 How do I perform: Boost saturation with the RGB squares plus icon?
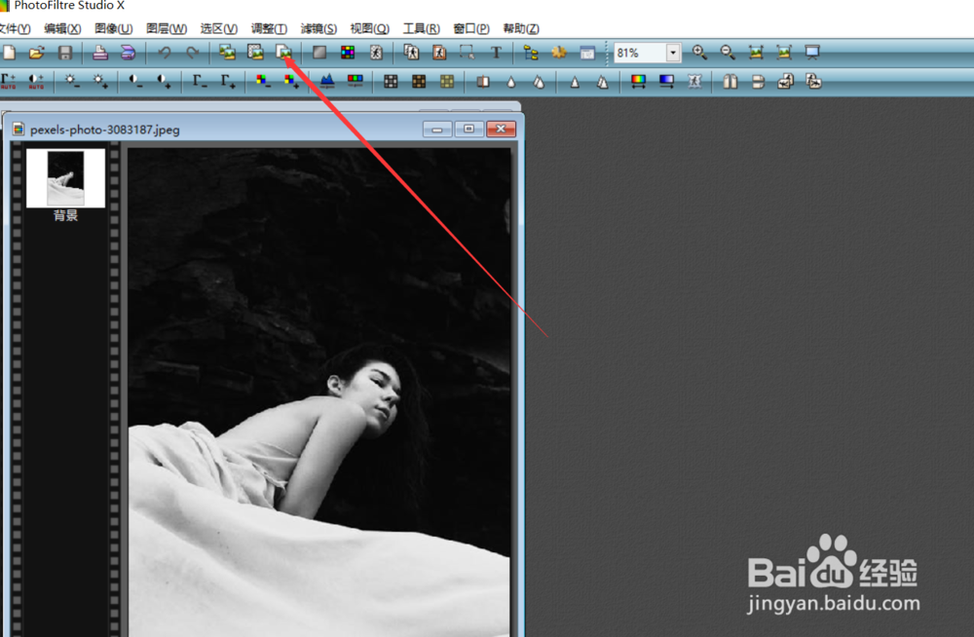coord(290,82)
